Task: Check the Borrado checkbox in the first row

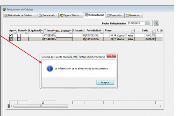Action: (x=19, y=35)
